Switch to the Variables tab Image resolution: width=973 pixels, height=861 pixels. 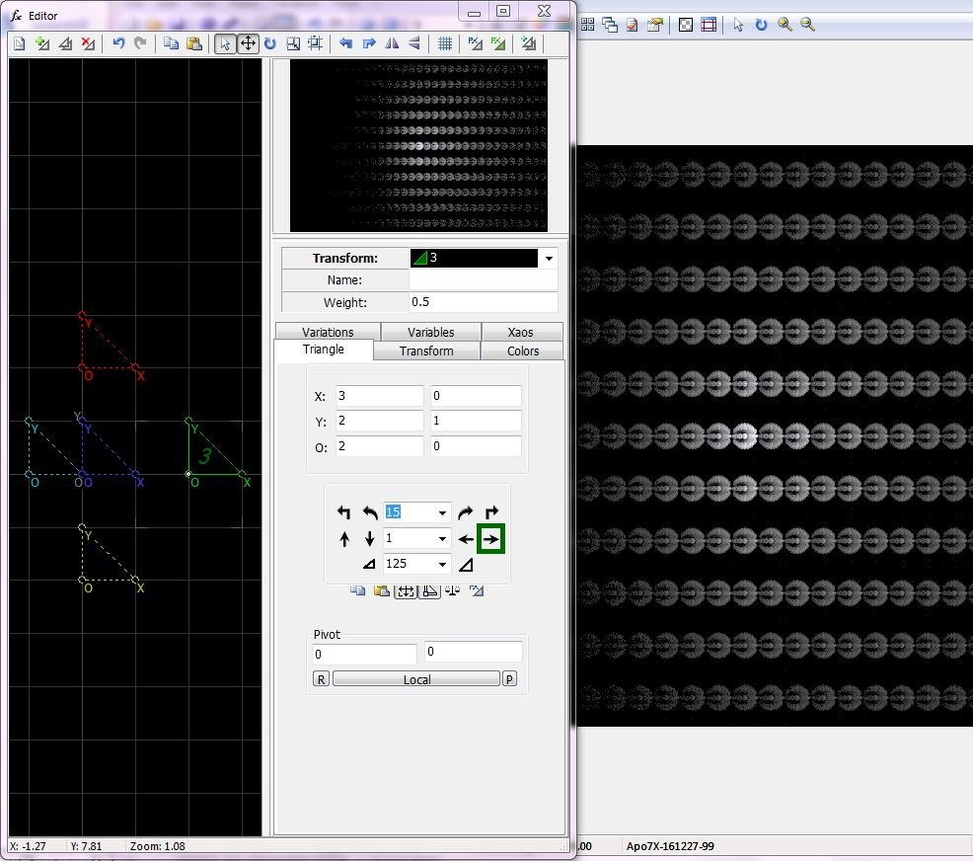click(430, 332)
